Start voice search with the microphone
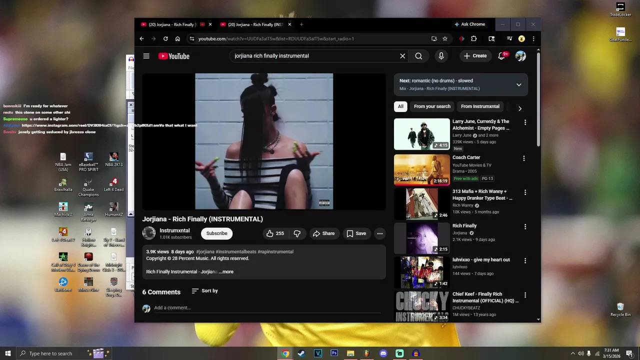The image size is (640, 360). [x=441, y=56]
